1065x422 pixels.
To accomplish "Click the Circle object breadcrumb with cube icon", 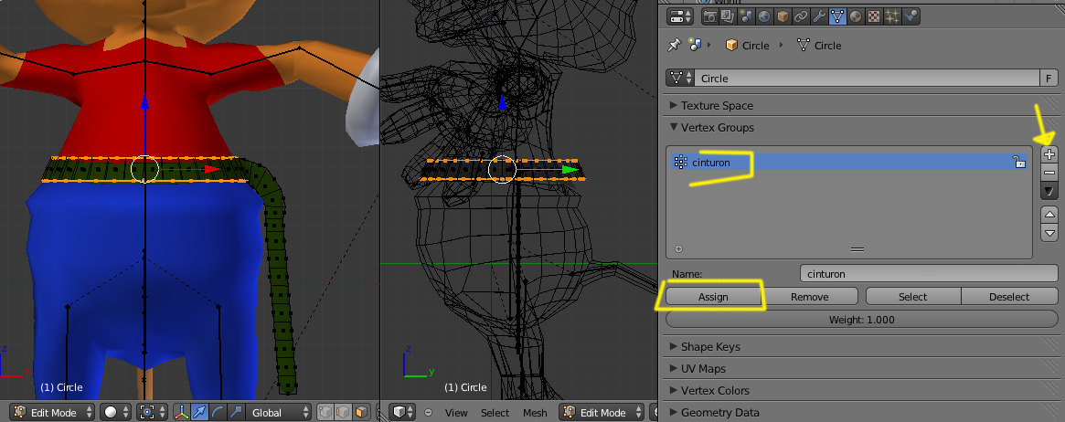I will pos(747,46).
